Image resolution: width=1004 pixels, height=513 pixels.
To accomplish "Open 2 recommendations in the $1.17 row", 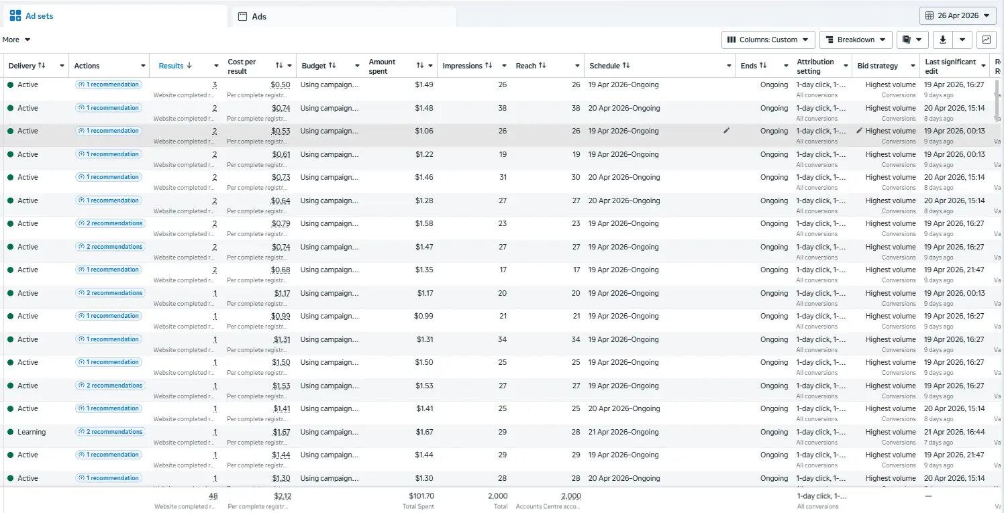I will pos(110,293).
